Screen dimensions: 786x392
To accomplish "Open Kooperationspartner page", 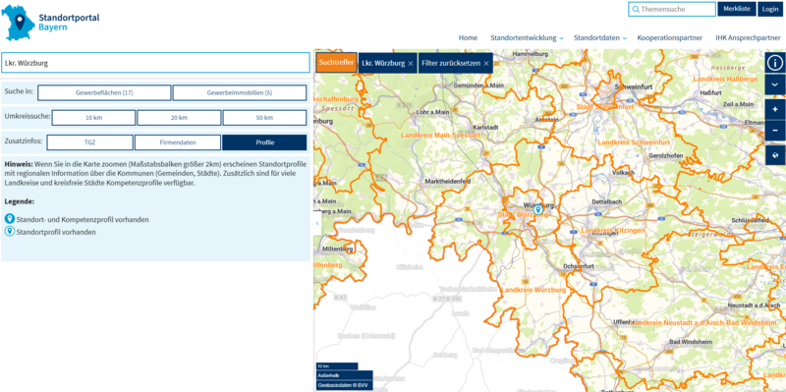I will tap(670, 37).
